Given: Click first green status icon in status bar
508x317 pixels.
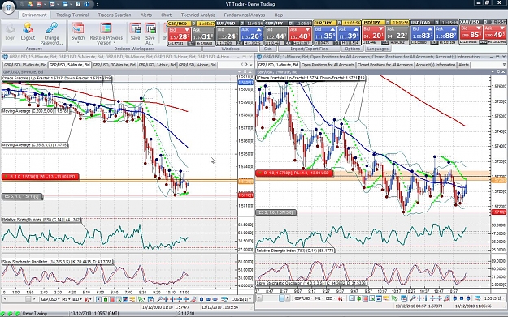Looking at the screenshot, I should coord(3,314).
